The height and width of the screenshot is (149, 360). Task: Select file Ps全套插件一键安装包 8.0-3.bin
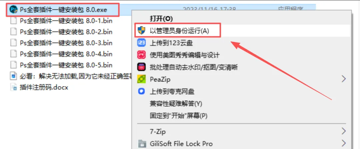tap(62, 43)
